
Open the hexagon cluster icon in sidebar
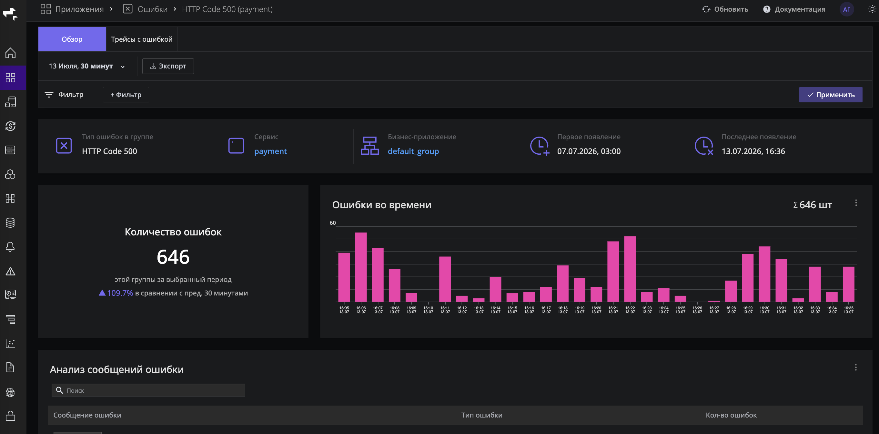click(10, 174)
